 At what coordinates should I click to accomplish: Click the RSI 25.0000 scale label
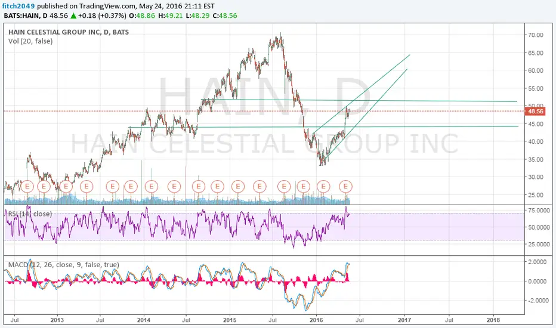click(539, 245)
